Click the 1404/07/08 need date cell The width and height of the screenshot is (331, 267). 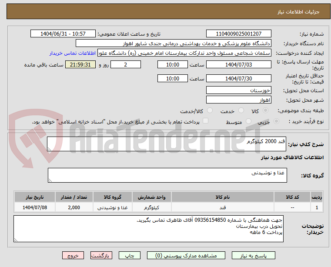coord(35,207)
